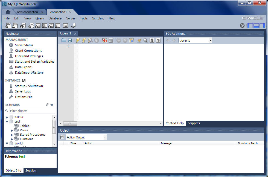Run EXPLAIN on current statement icon

[x=91, y=40]
